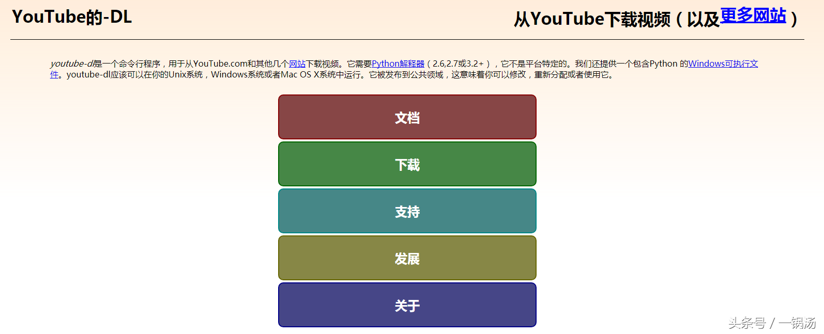Image resolution: width=824 pixels, height=334 pixels.
Task: Open the Windows可执行文件 link
Action: [x=723, y=64]
